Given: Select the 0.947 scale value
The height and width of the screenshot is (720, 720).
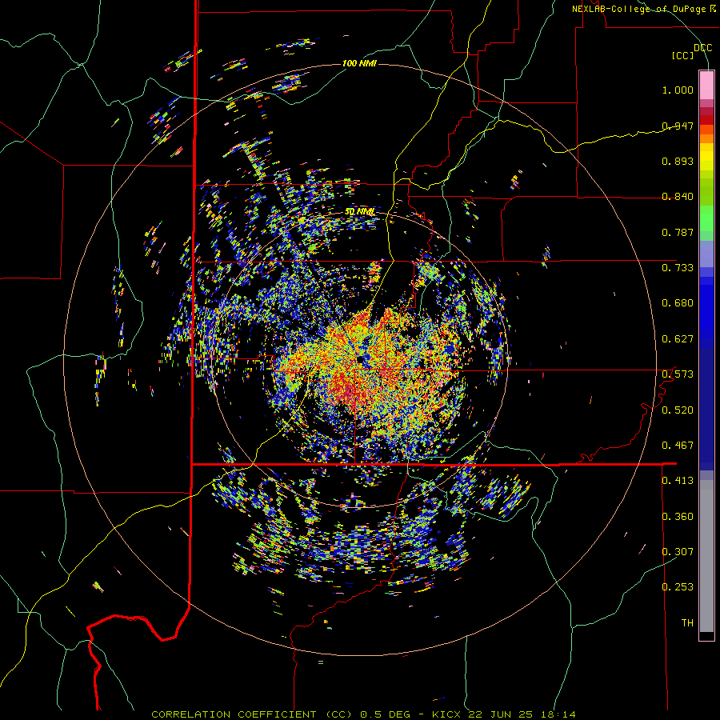Looking at the screenshot, I should [x=678, y=126].
